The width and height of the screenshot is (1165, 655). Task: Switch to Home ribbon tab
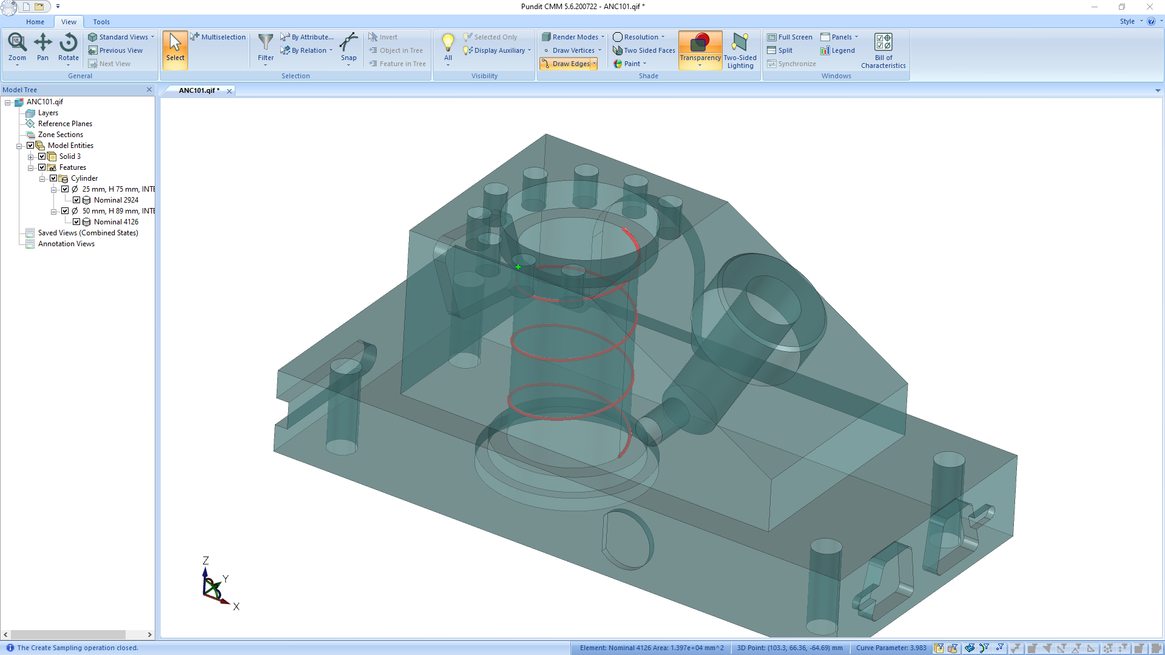pyautogui.click(x=35, y=22)
